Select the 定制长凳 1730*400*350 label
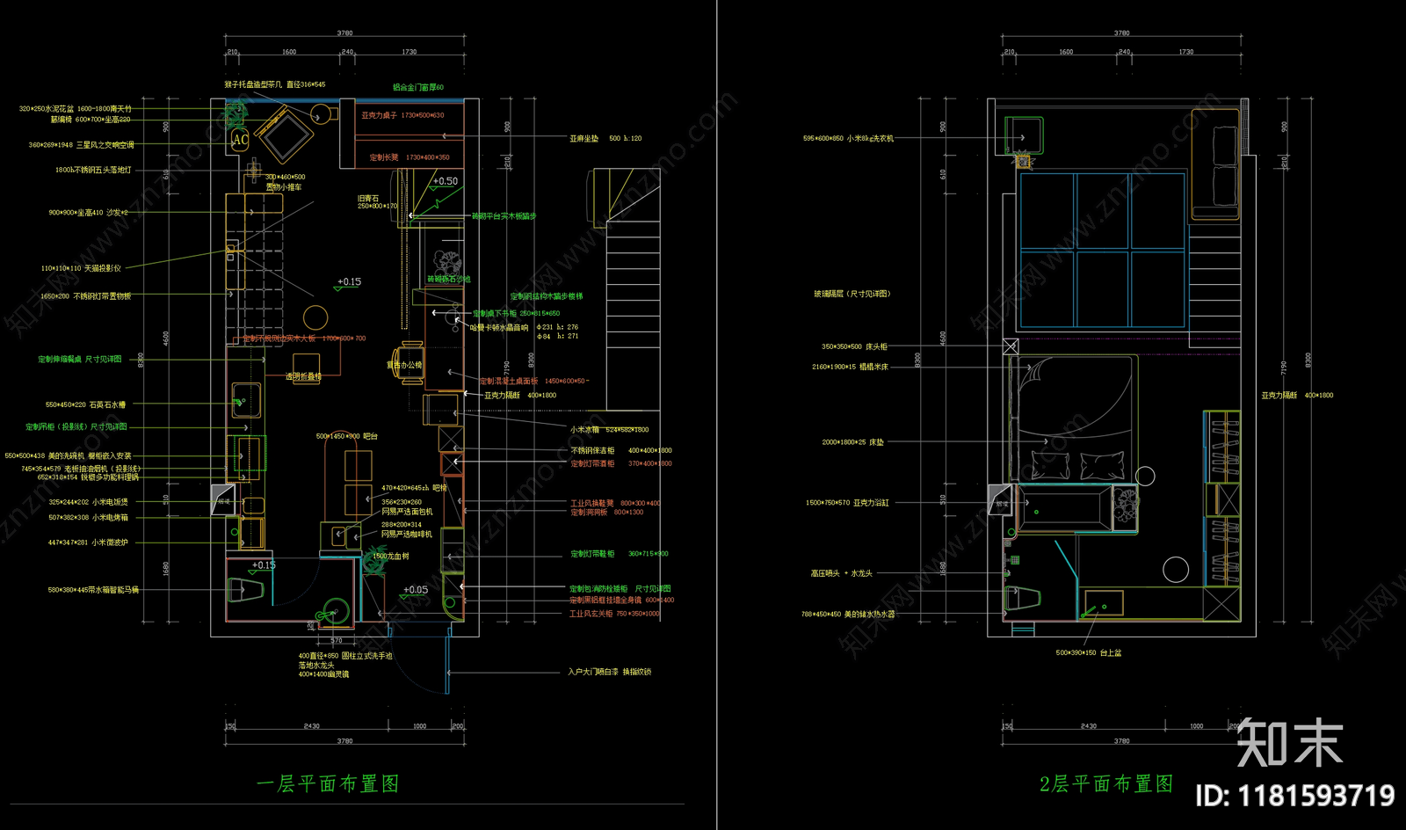The height and width of the screenshot is (830, 1406). (x=409, y=157)
